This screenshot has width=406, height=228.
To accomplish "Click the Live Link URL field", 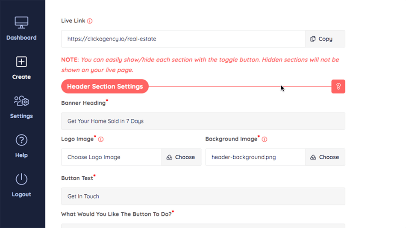I will pos(183,39).
